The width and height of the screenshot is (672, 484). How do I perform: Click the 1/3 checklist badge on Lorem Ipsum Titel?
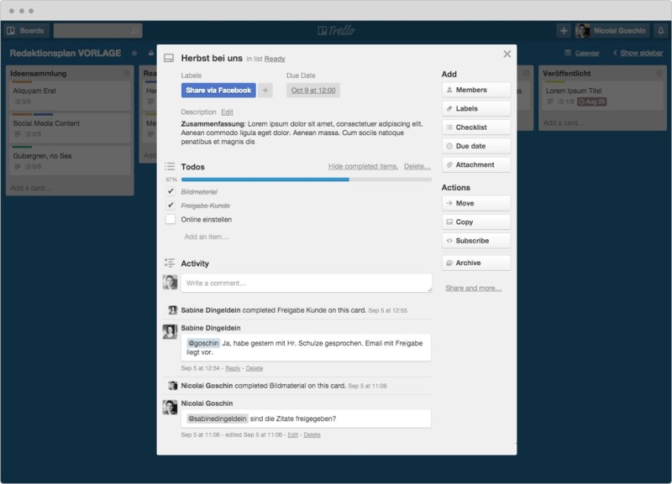coord(565,101)
